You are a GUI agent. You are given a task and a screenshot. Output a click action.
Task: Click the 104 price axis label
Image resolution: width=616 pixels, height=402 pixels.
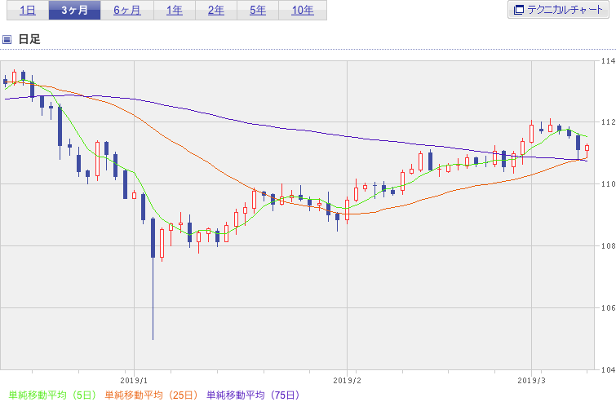[608, 369]
